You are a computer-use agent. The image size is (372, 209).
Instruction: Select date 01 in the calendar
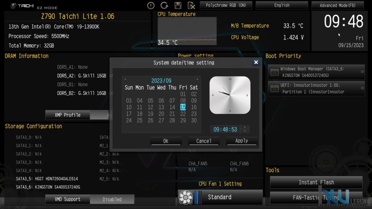click(183, 94)
